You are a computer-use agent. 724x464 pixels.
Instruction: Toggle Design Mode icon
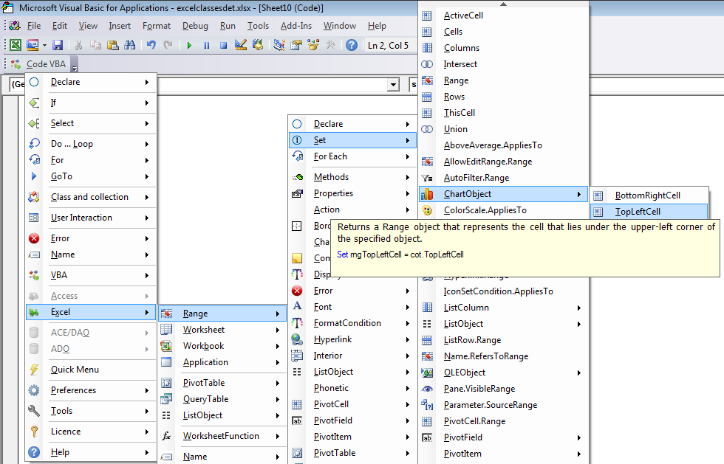pos(241,45)
